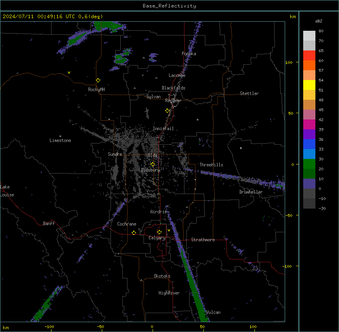The width and height of the screenshot is (339, 332).
Task: Click the Base_Reflectivity title
Action: tap(169, 6)
